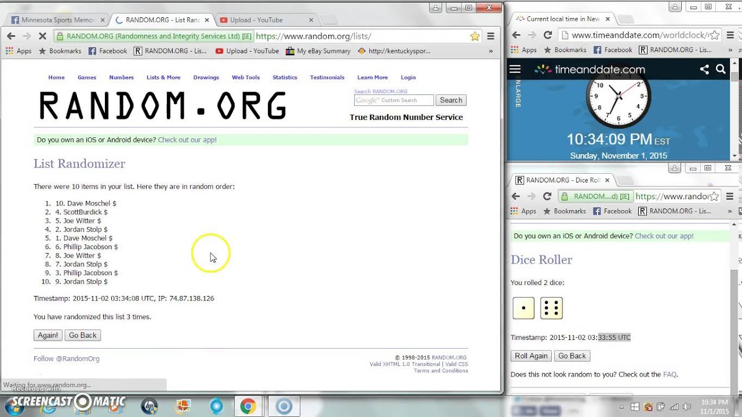Screen dimensions: 742x417
Task: Share the timeanddate.com page
Action: pos(704,69)
